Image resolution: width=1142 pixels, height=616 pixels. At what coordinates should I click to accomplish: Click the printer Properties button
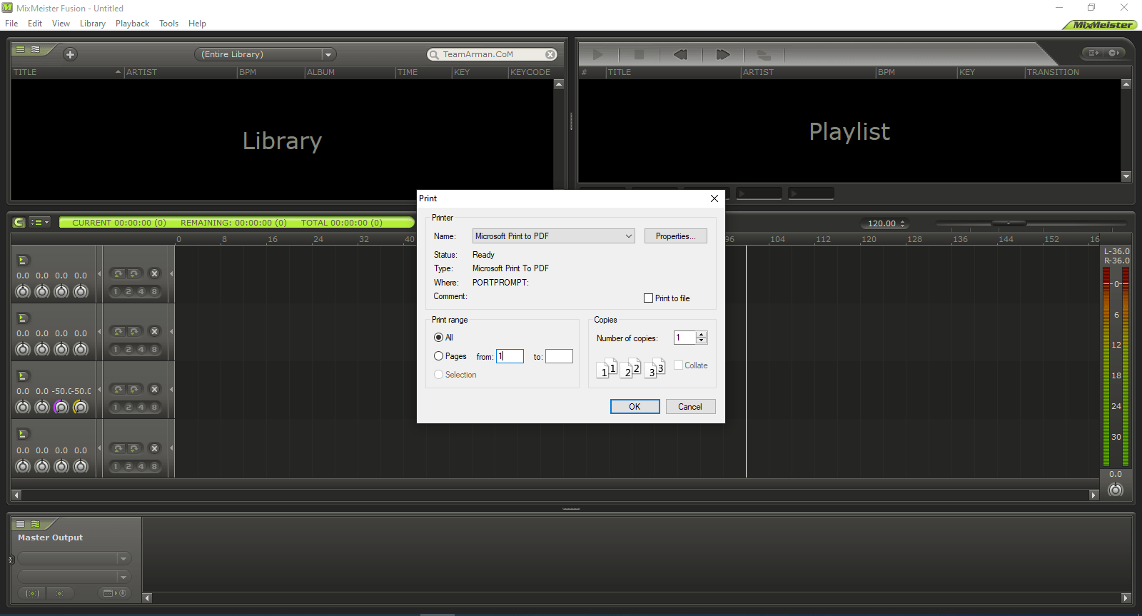(x=675, y=236)
